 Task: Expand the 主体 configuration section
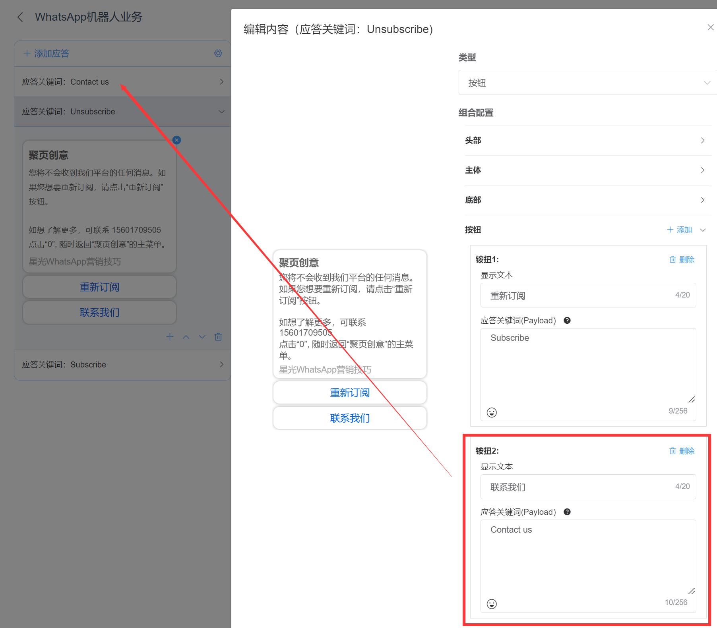click(x=588, y=170)
